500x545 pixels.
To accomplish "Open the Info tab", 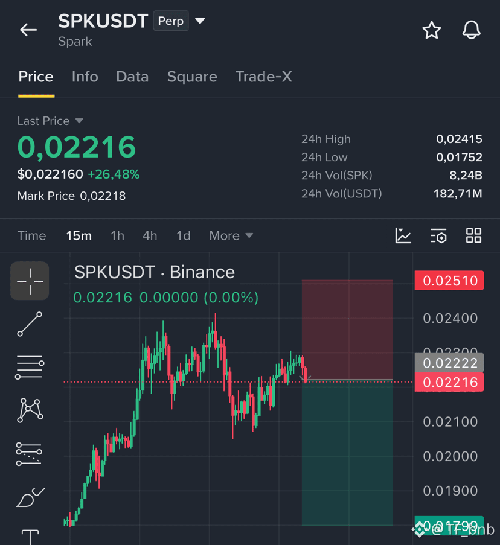I will (x=85, y=77).
